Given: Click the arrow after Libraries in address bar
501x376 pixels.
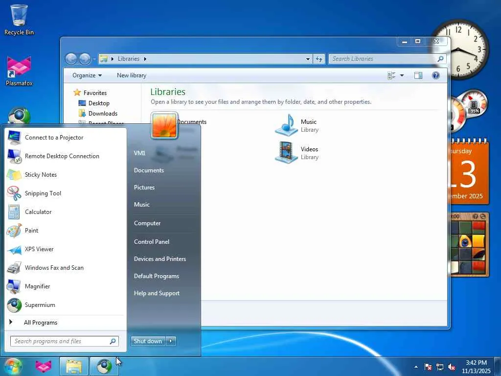Looking at the screenshot, I should [x=145, y=59].
